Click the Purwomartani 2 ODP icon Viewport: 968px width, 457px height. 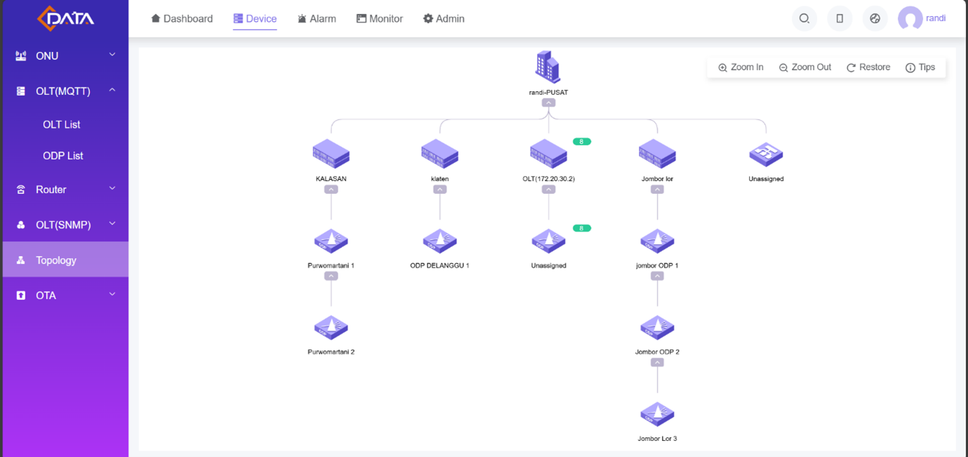[331, 328]
